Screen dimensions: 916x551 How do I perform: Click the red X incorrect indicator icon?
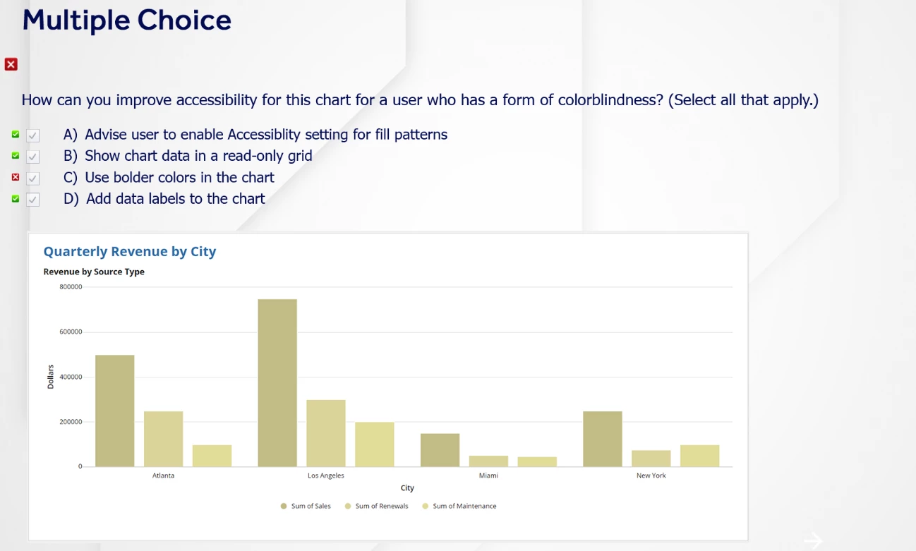pos(11,64)
